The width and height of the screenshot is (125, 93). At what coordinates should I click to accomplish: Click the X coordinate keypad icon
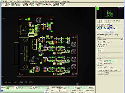click(x=65, y=88)
